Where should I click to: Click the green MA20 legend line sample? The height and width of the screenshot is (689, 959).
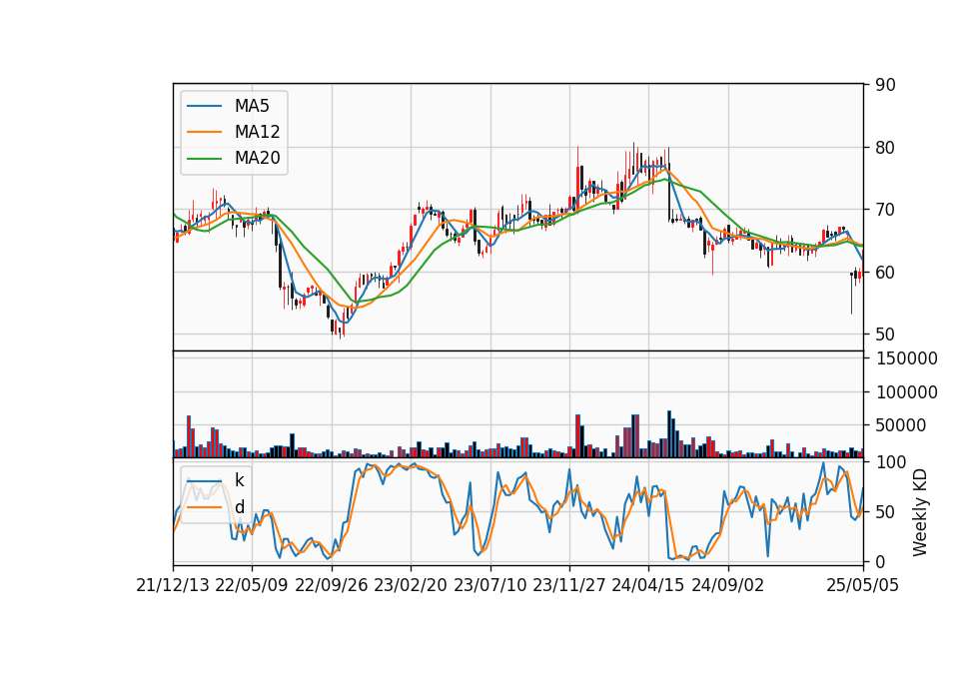click(204, 159)
